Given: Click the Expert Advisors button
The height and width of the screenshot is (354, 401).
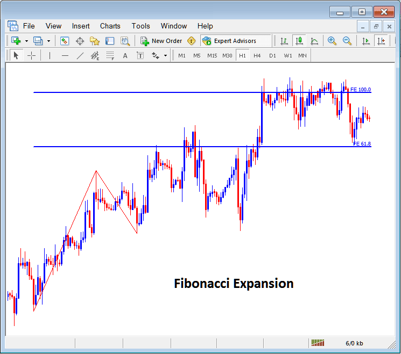Looking at the screenshot, I should point(229,41).
